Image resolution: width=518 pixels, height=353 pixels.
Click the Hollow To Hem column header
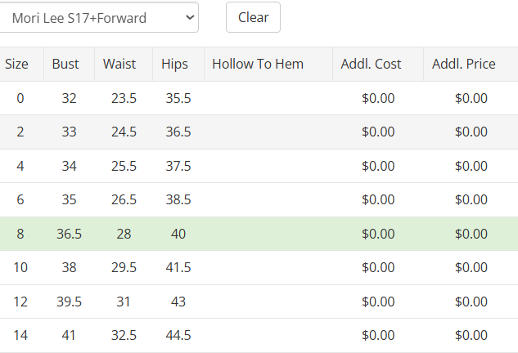pos(258,64)
